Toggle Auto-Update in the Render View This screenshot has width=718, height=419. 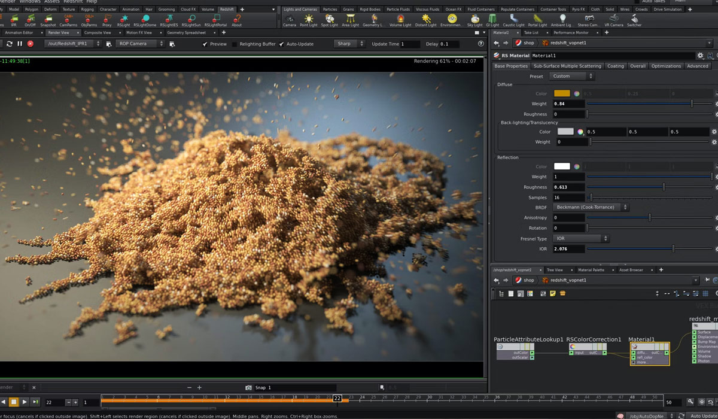click(x=280, y=44)
